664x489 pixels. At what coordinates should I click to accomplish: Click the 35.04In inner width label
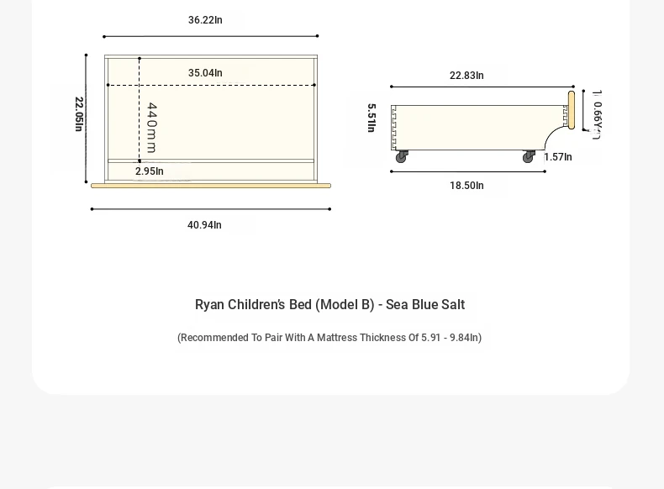[x=205, y=73]
